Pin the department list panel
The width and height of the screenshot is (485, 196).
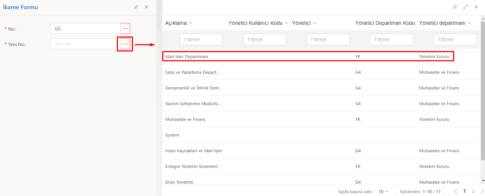click(x=455, y=7)
